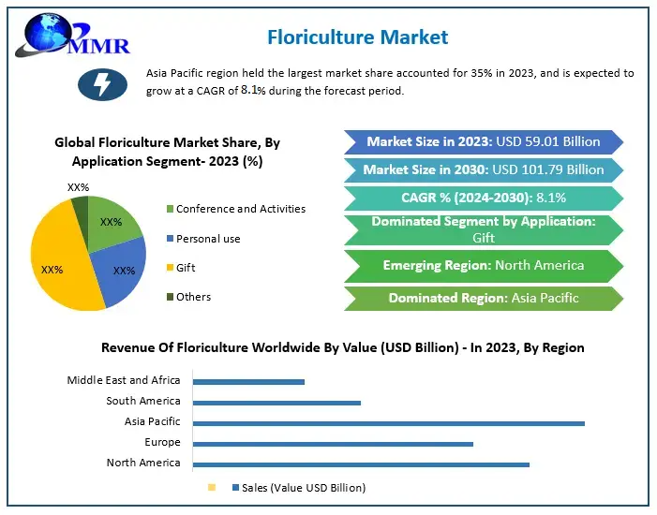
Task: Click the XX% label on the green slice
Action: point(111,222)
